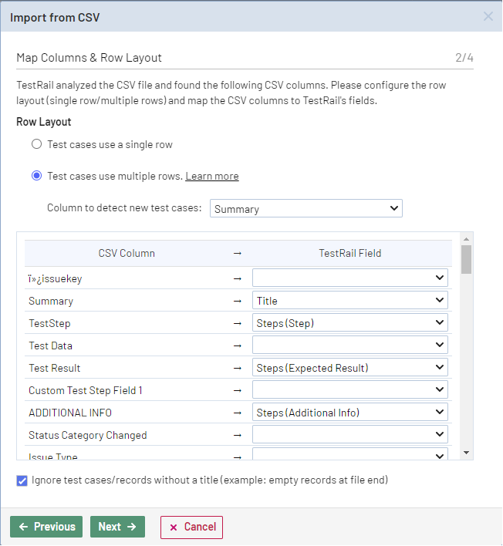Toggle 'Ignore test cases/records without a title'
The image size is (503, 546).
(22, 480)
